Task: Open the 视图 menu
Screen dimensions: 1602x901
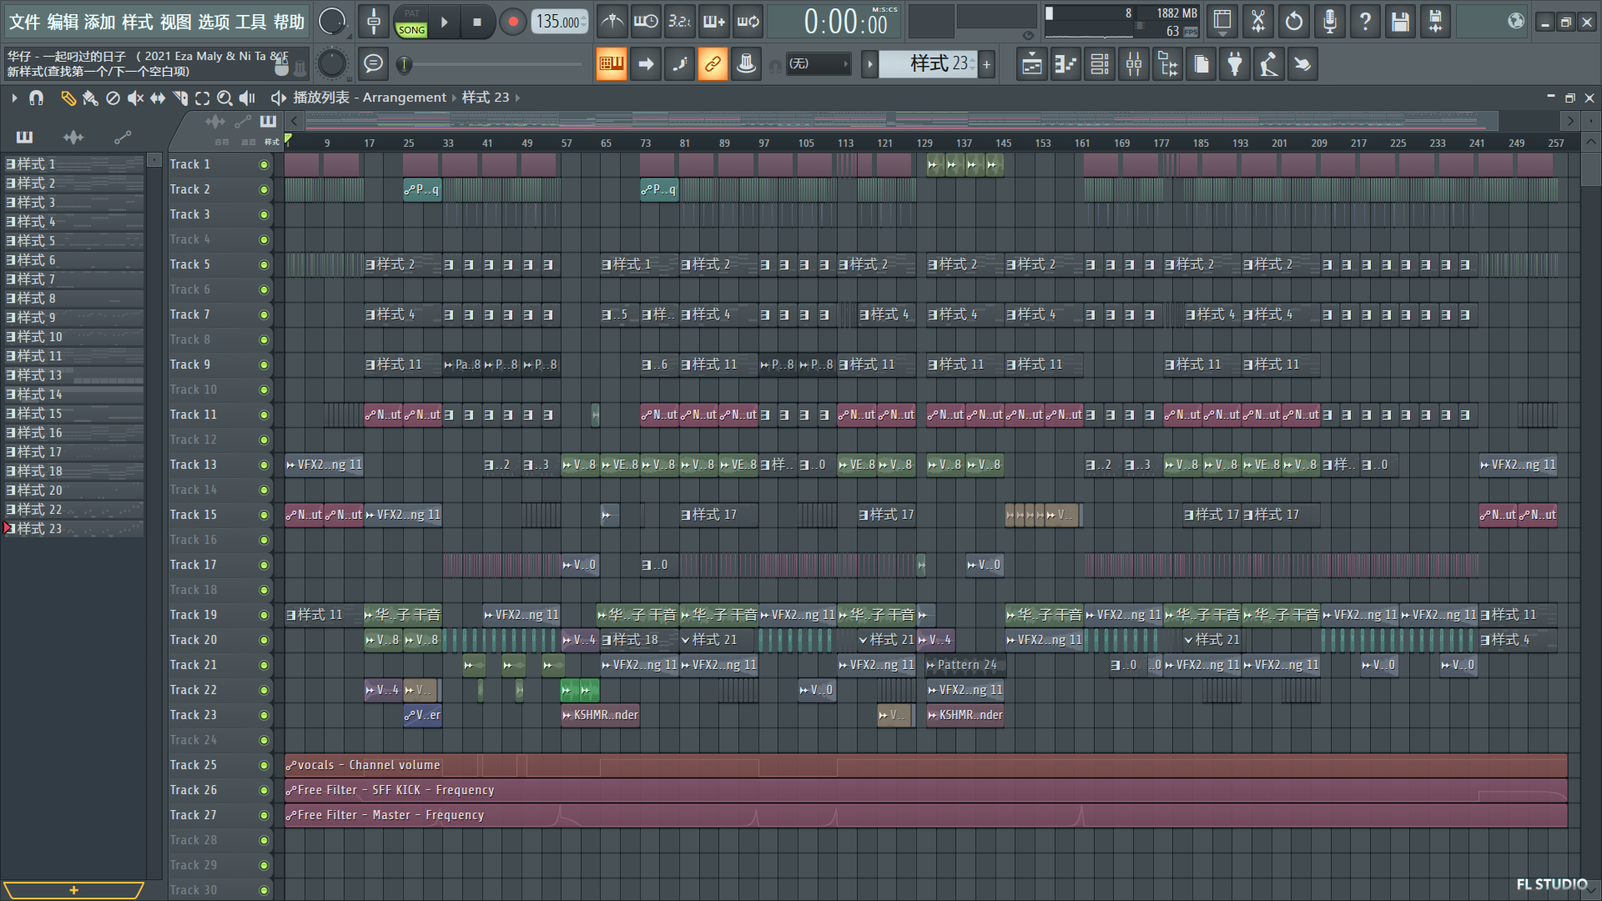Action: coord(175,23)
